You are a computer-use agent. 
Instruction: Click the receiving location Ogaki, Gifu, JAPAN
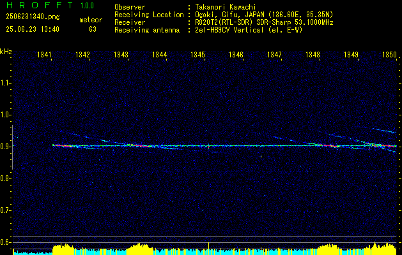[x=229, y=15]
